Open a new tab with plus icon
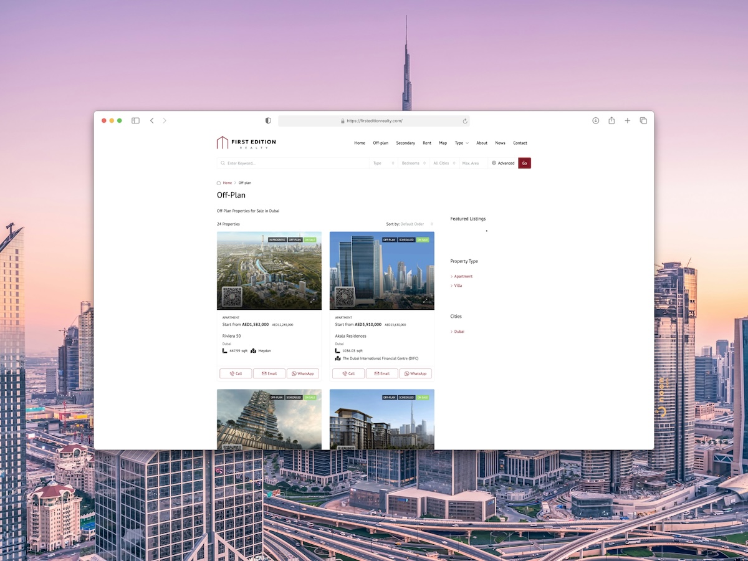This screenshot has height=561, width=748. pyautogui.click(x=628, y=121)
